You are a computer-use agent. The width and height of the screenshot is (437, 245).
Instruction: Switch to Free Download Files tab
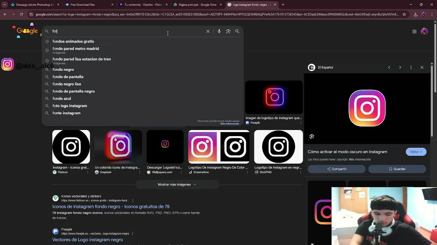89,5
